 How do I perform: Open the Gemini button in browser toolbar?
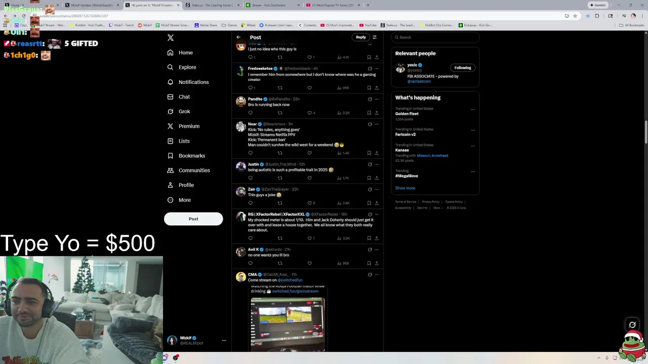click(598, 5)
